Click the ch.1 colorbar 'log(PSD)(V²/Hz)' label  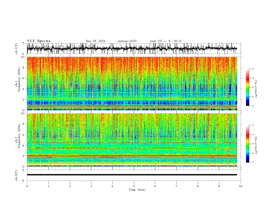[256, 89]
